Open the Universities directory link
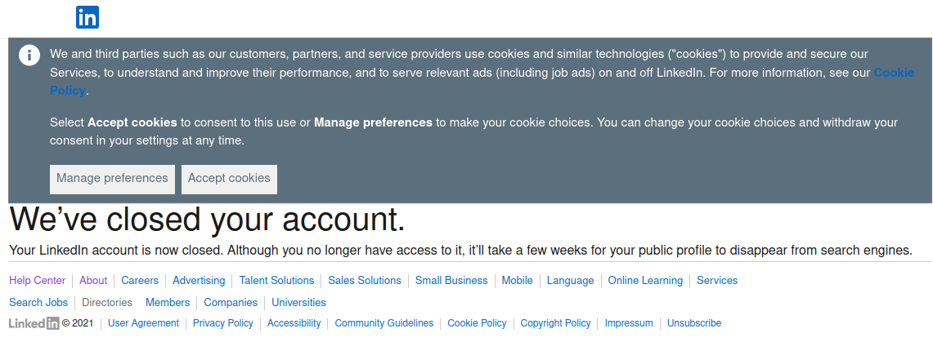The width and height of the screenshot is (933, 342). click(298, 303)
